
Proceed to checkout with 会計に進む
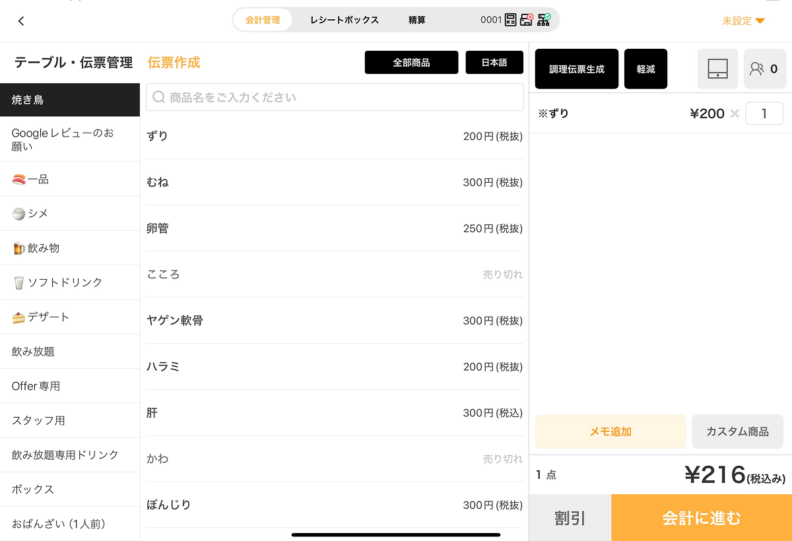click(x=702, y=518)
